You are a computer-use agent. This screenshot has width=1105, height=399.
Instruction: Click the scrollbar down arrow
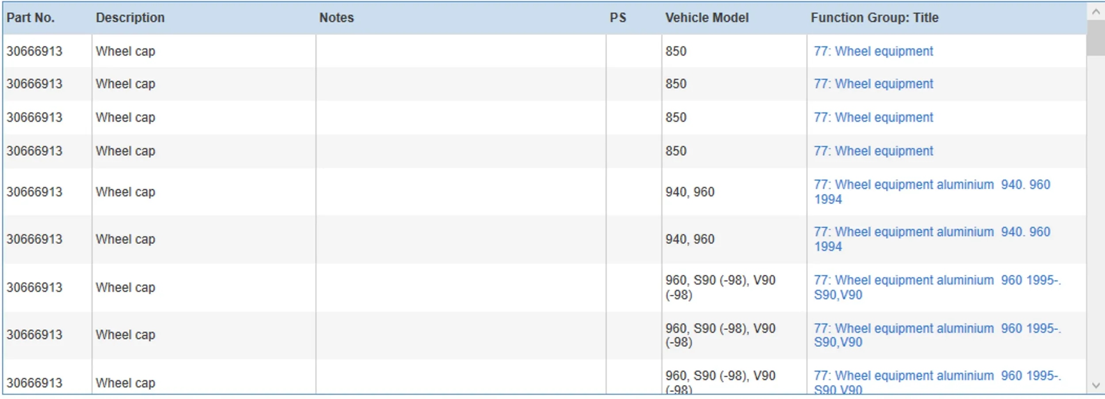pyautogui.click(x=1096, y=385)
